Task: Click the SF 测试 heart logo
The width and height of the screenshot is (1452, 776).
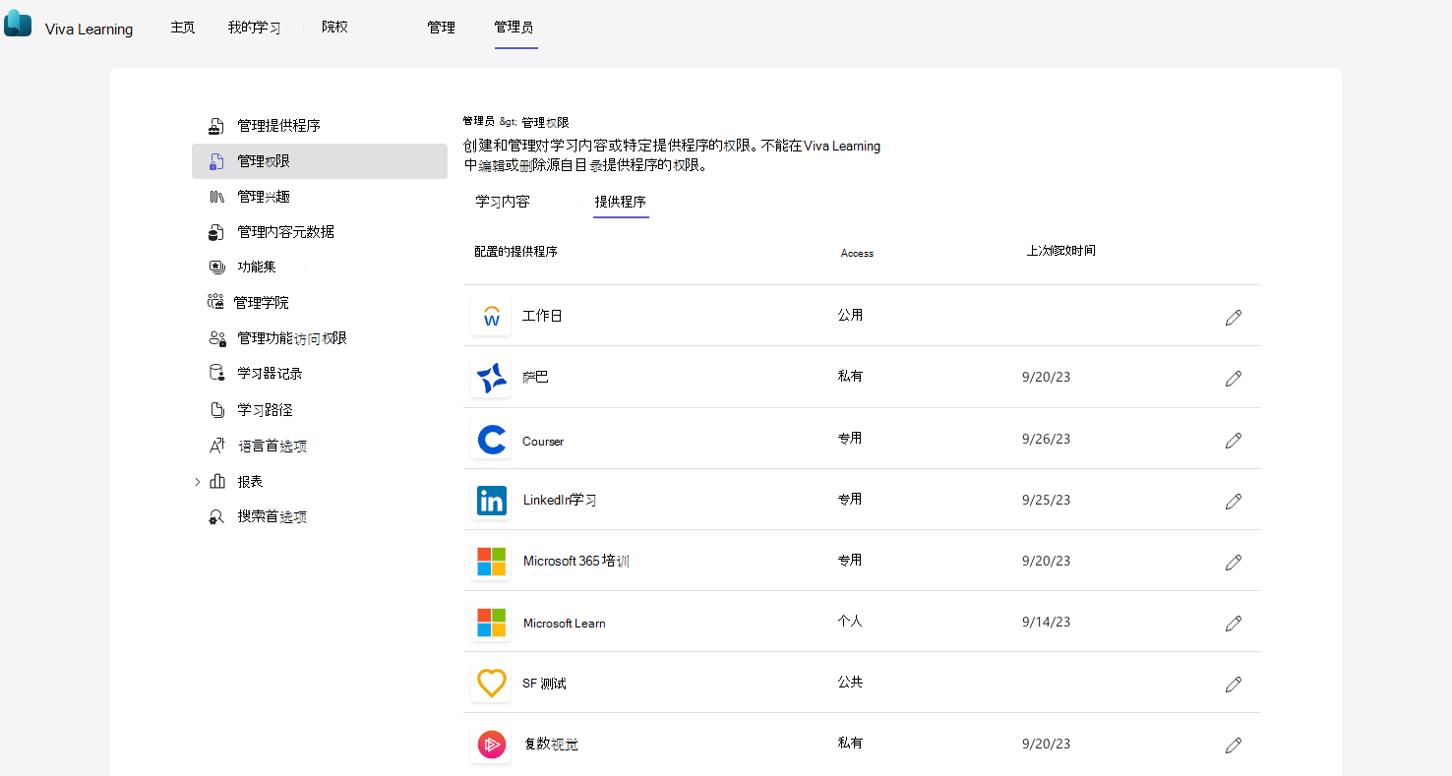Action: (x=491, y=684)
